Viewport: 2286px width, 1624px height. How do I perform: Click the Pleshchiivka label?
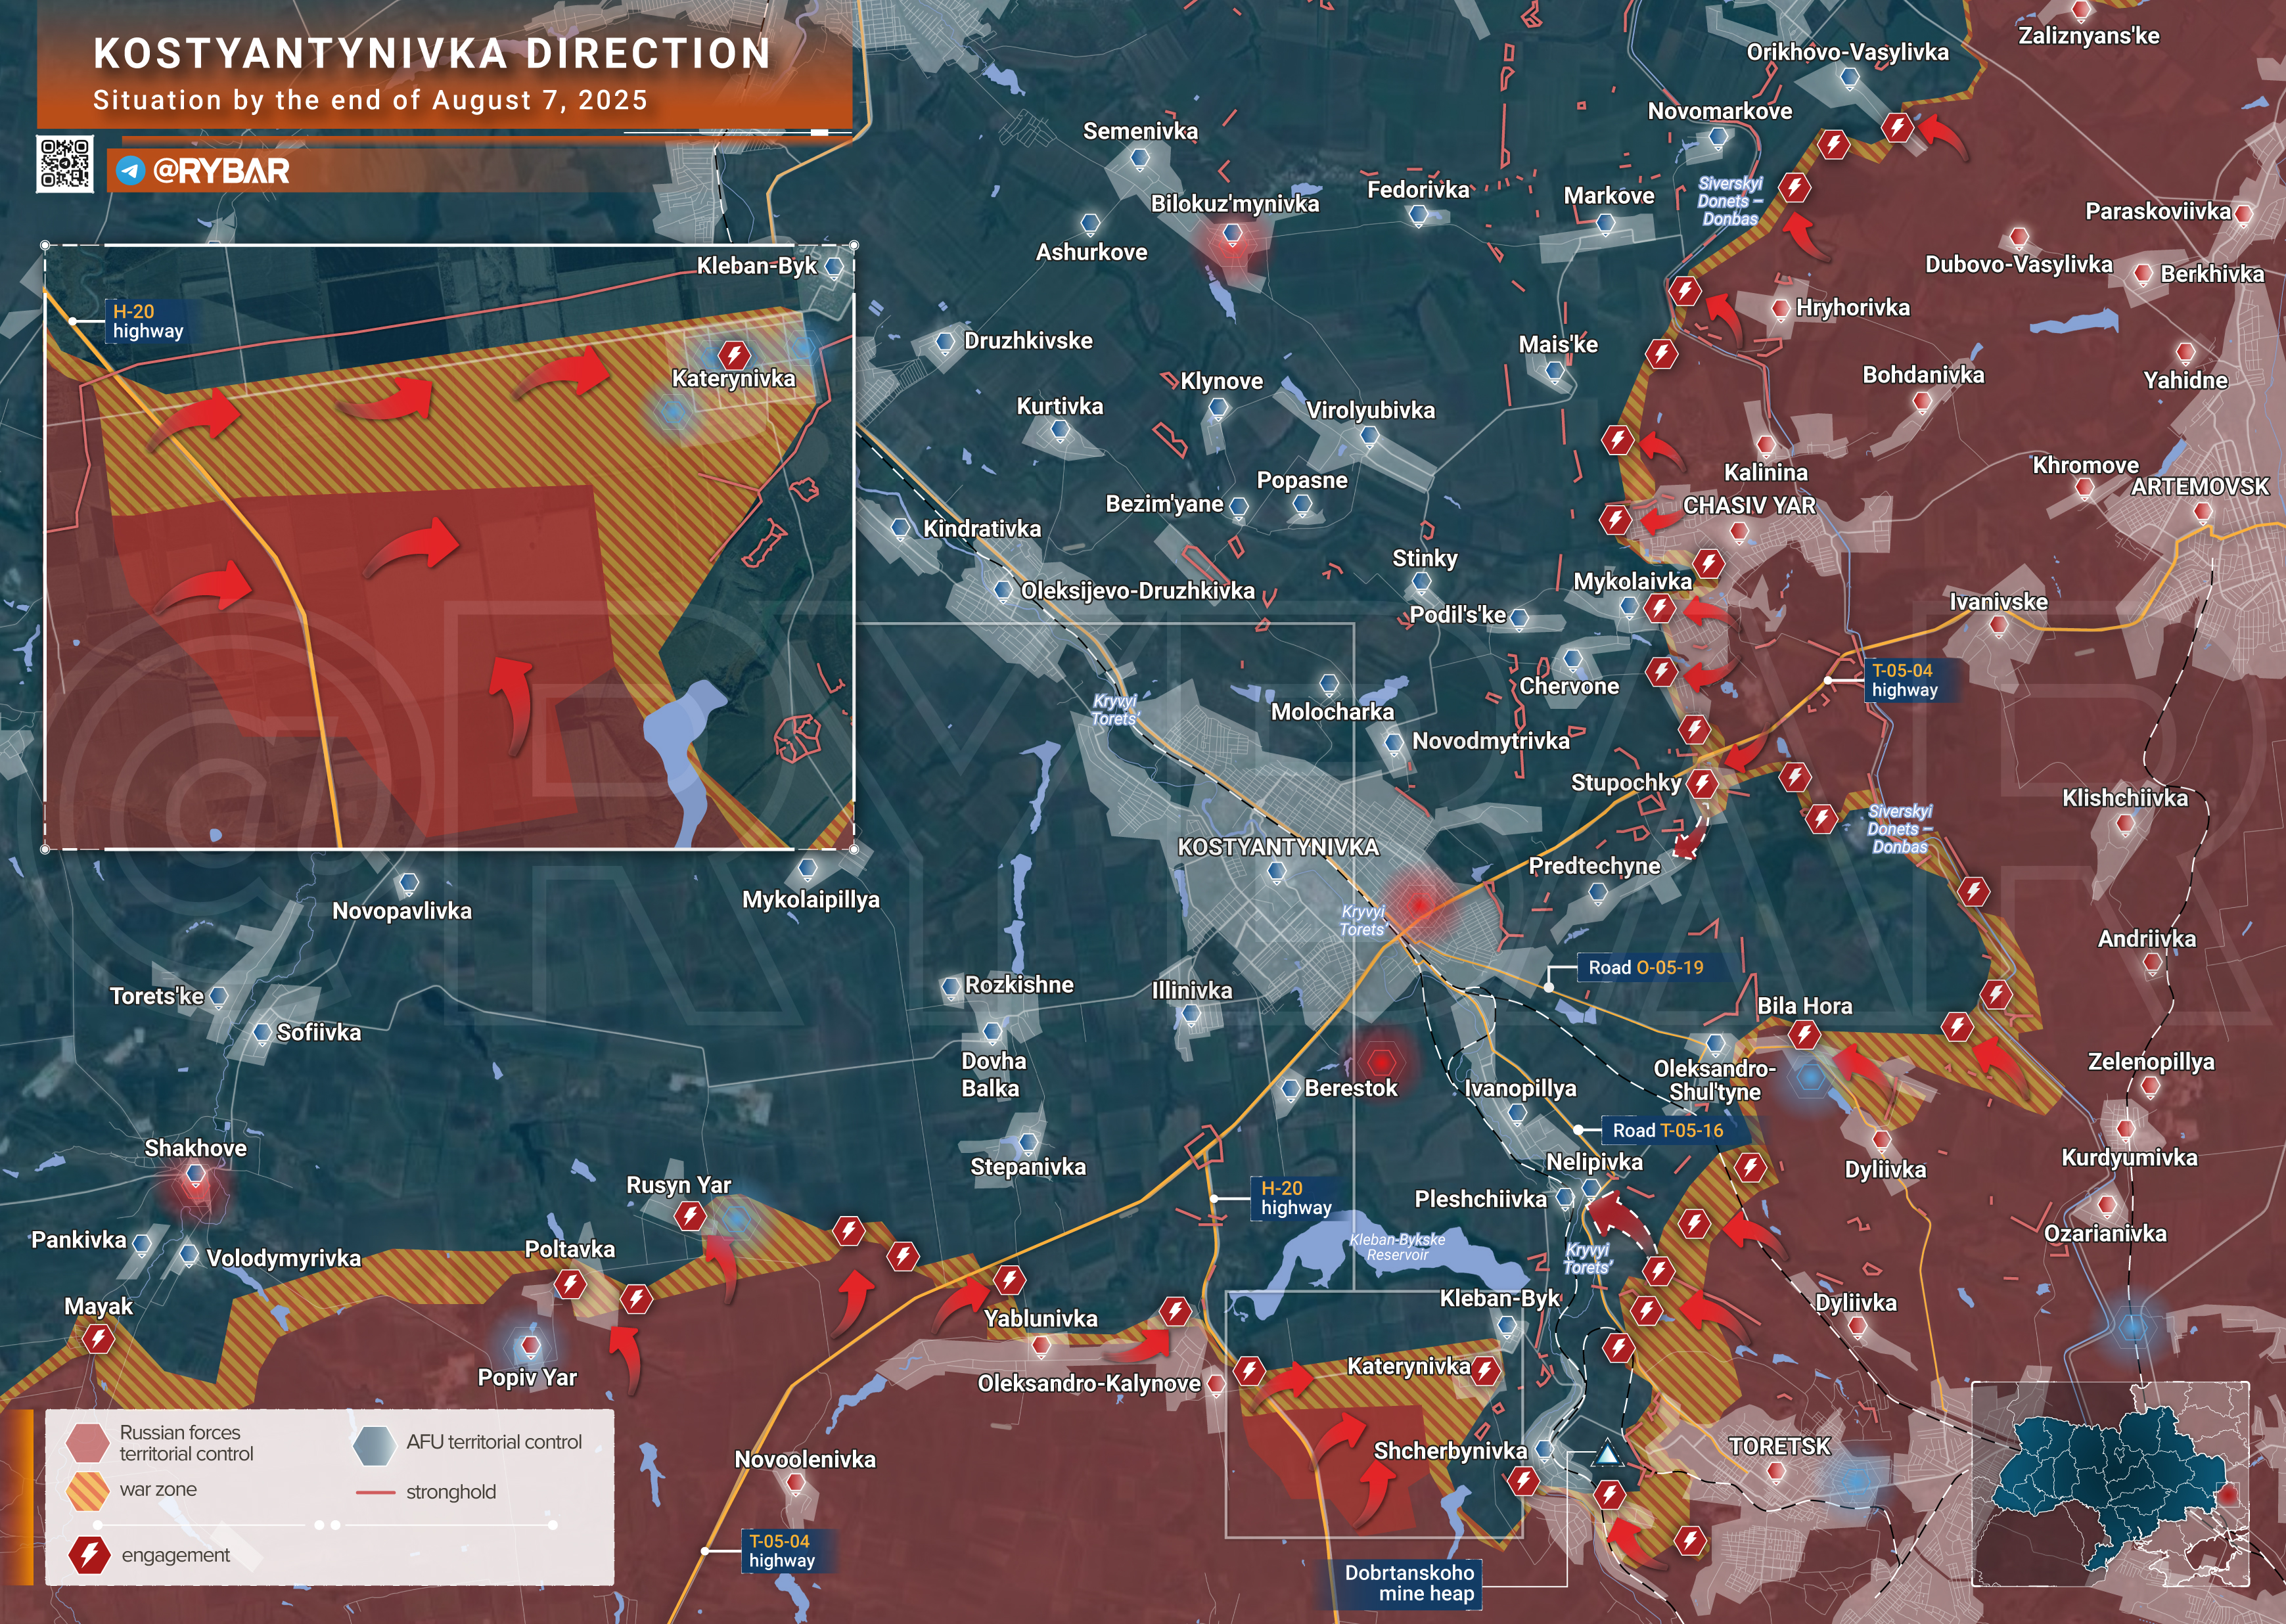1480,1199
